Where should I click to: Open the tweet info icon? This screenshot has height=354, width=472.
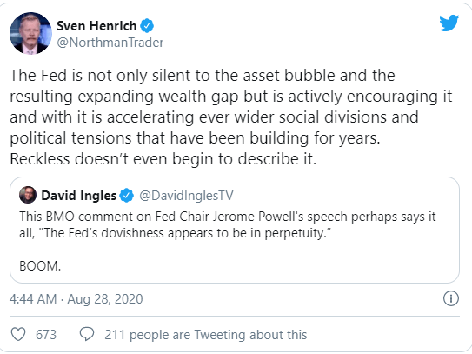451,298
